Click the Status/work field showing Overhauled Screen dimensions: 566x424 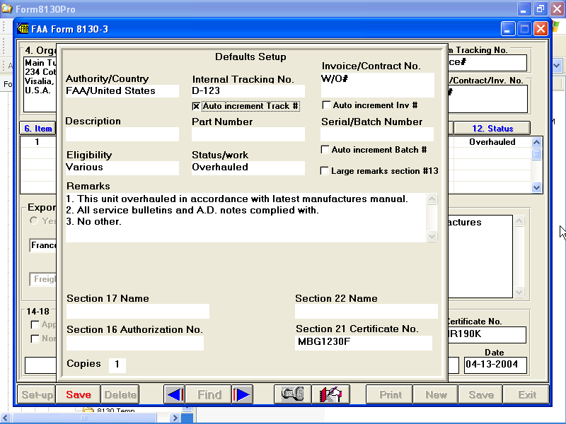pos(248,167)
